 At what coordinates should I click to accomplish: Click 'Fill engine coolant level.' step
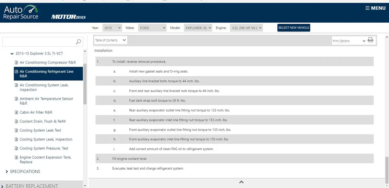(130, 159)
